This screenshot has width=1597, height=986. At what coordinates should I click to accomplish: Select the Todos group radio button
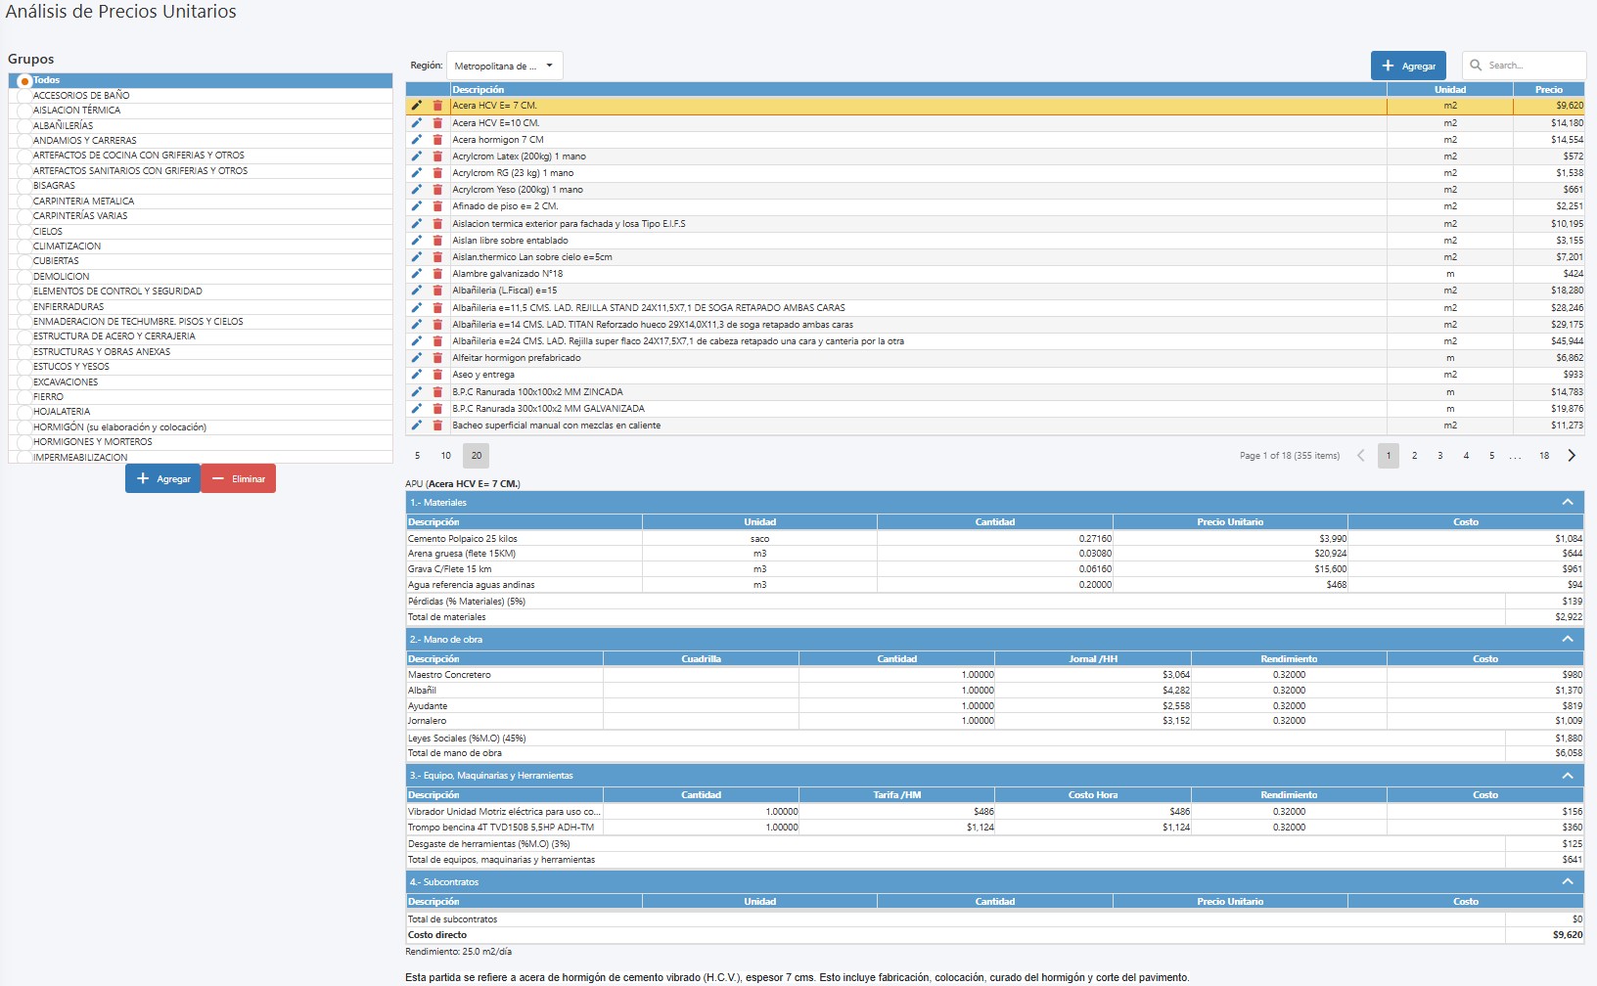pyautogui.click(x=24, y=81)
